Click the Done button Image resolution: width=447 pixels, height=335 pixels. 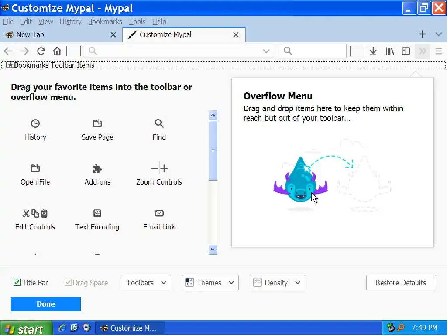45,304
